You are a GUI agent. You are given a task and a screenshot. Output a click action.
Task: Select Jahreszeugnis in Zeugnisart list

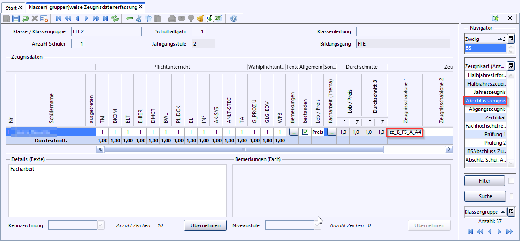pos(487,92)
